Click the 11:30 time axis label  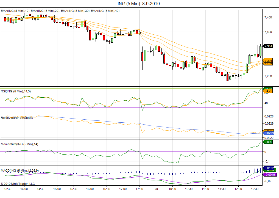pos(222,189)
